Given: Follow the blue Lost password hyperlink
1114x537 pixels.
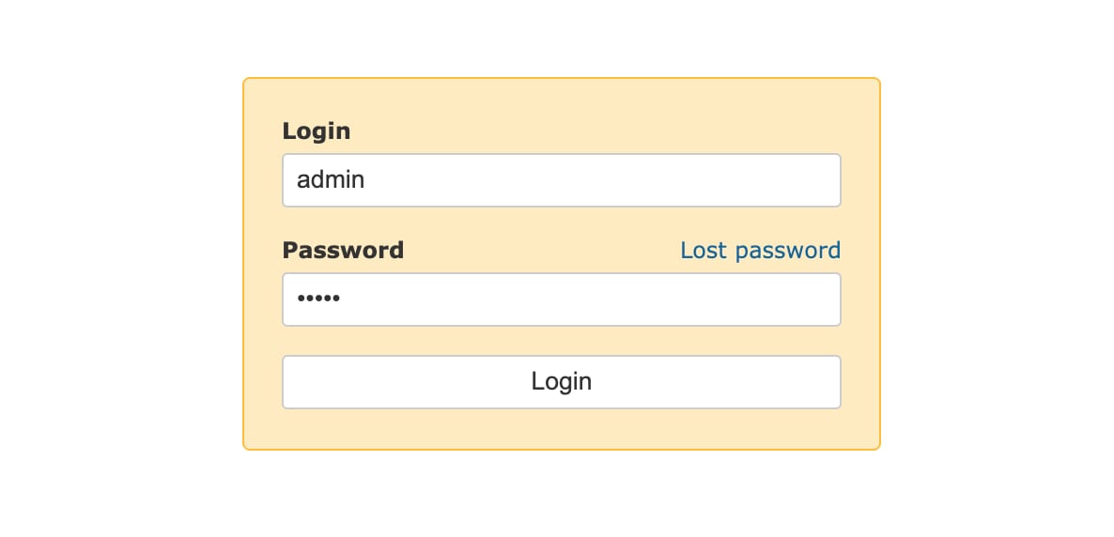Looking at the screenshot, I should 760,251.
